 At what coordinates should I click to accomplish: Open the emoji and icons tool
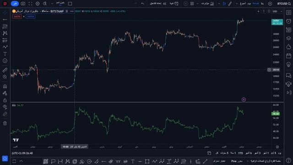pyautogui.click(x=5, y=61)
